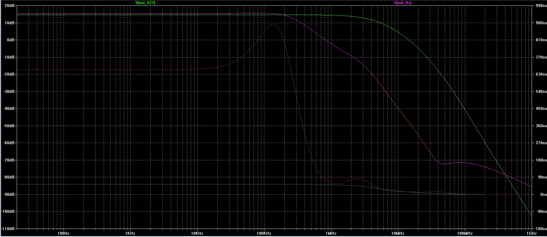Select the magenta V(out_ttz) trace label
This screenshot has width=547, height=237.
click(x=403, y=3)
